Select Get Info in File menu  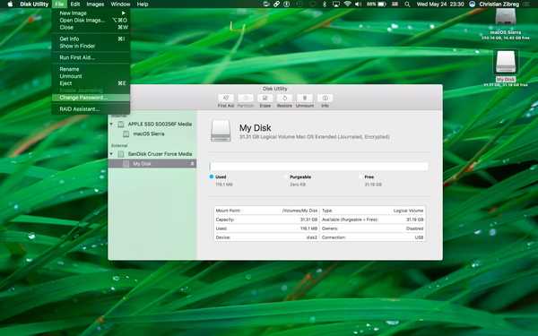pyautogui.click(x=91, y=39)
